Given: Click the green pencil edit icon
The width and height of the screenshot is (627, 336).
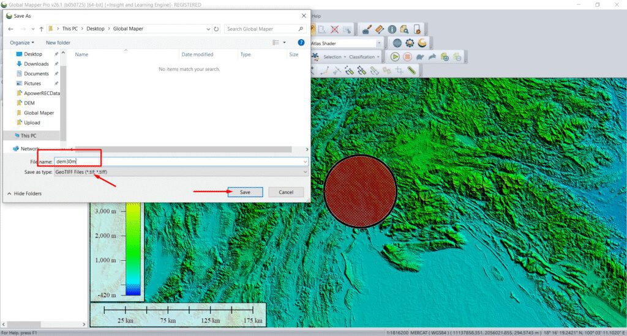Looking at the screenshot, I should pyautogui.click(x=411, y=71).
